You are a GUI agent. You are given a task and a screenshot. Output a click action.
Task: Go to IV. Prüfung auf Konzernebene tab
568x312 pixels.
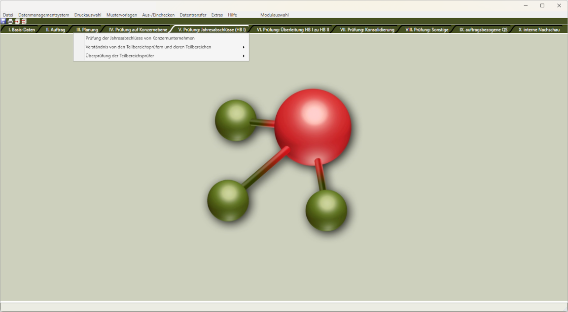(x=138, y=30)
